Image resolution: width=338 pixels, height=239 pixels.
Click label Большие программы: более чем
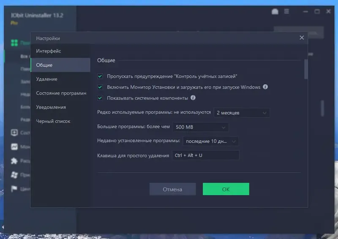pyautogui.click(x=134, y=127)
